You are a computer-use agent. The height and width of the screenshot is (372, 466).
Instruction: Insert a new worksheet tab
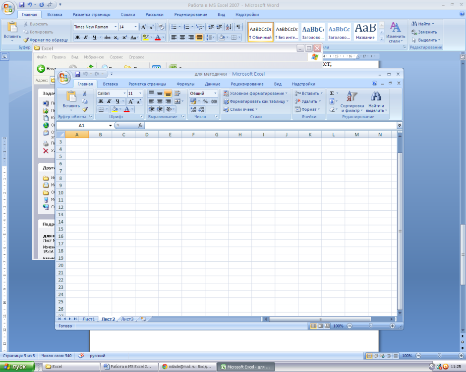[144, 319]
